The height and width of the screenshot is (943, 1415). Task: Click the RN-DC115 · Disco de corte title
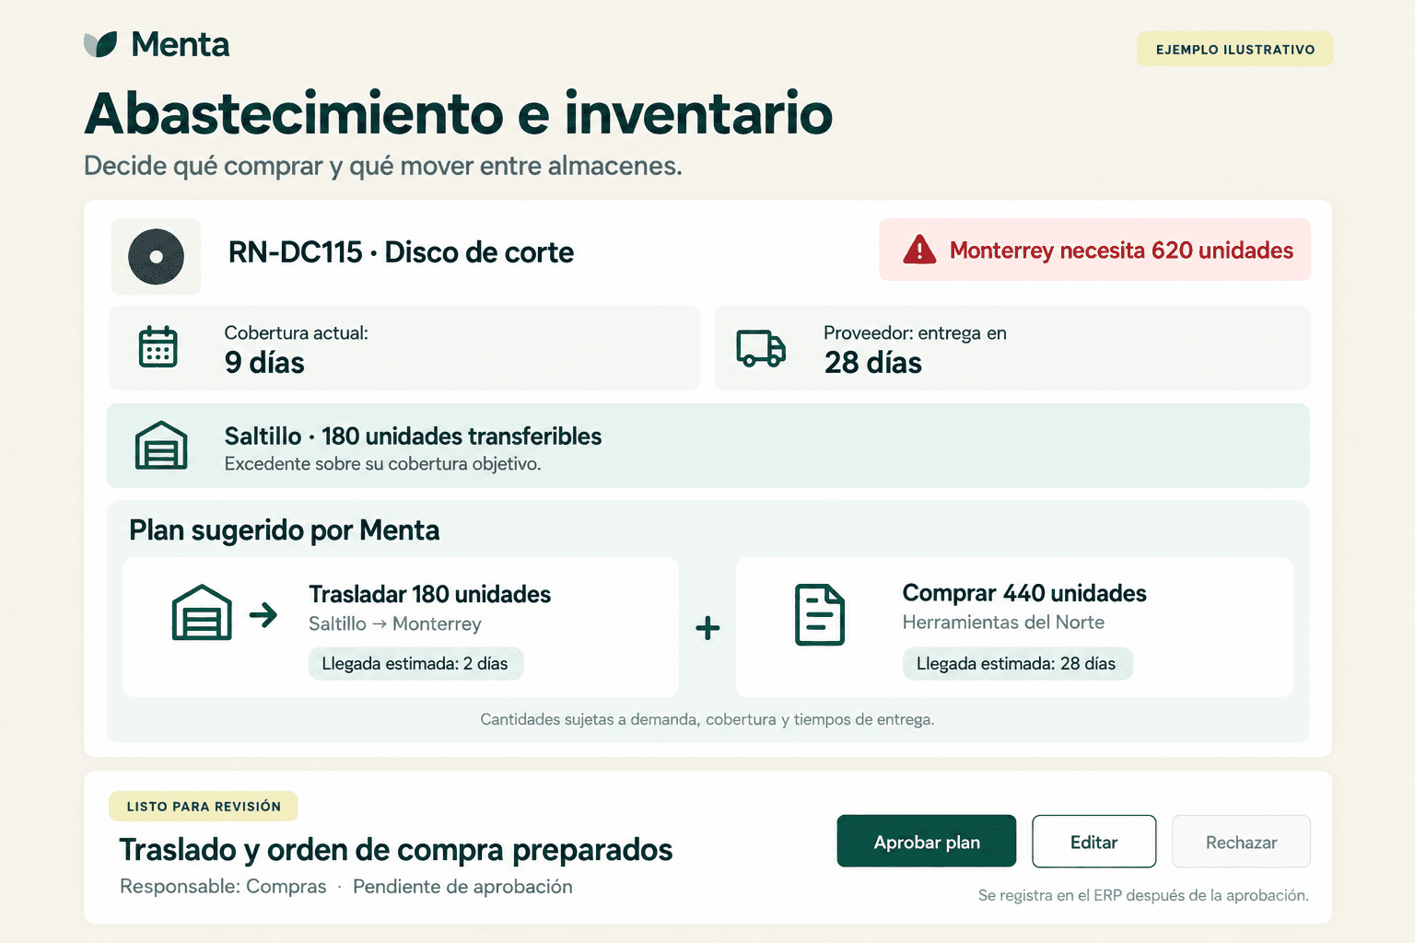point(401,252)
